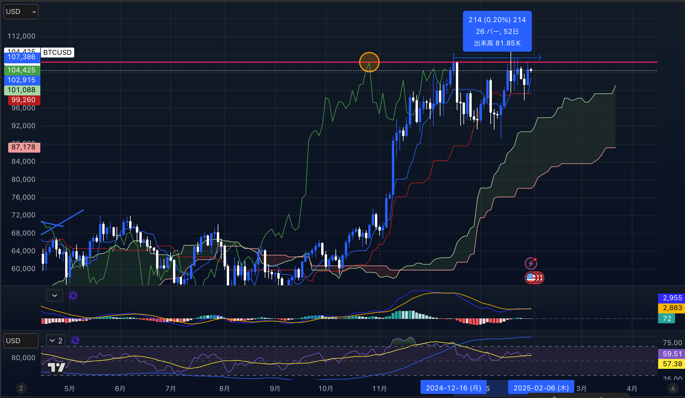This screenshot has width=685, height=398.
Task: Click the orange circle marker on chart
Action: click(x=369, y=62)
